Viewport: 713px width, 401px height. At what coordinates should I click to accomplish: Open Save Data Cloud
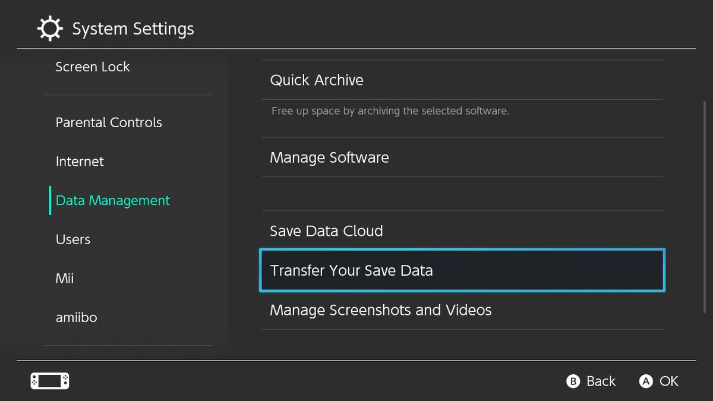[x=326, y=231]
